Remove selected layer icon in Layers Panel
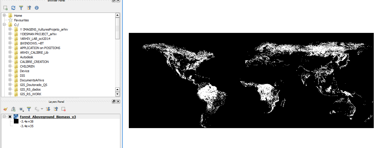This screenshot has width=374, height=148. (64, 109)
